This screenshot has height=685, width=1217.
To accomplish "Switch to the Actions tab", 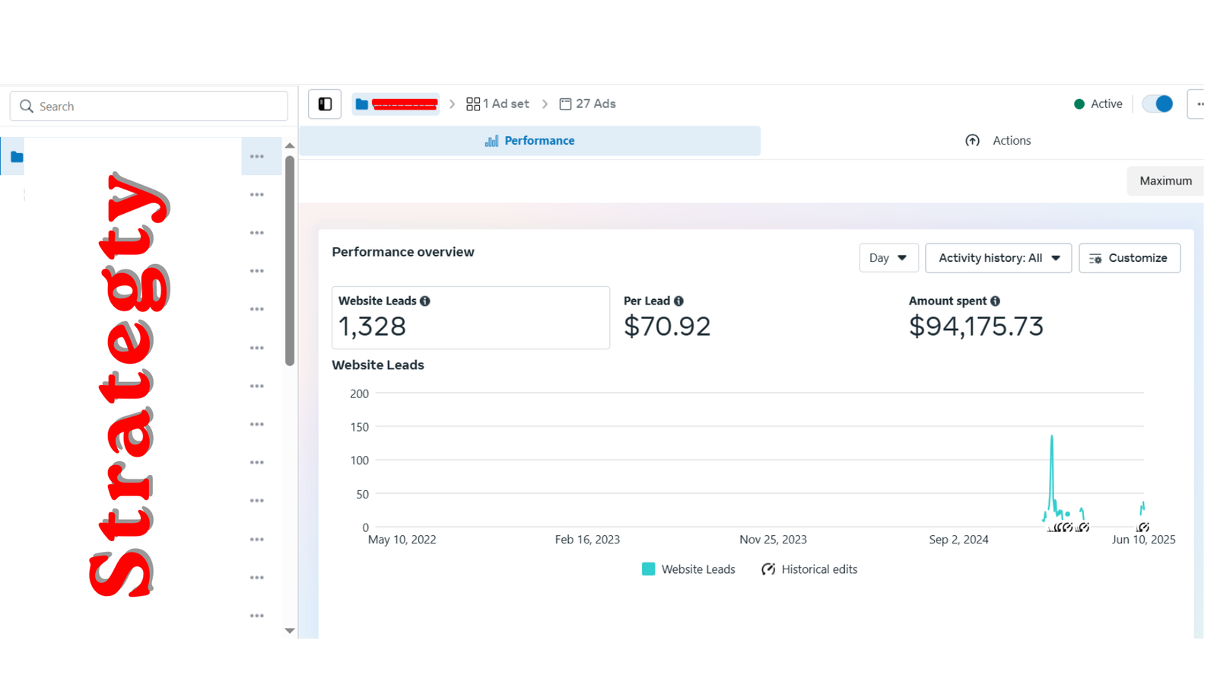I will pyautogui.click(x=998, y=141).
